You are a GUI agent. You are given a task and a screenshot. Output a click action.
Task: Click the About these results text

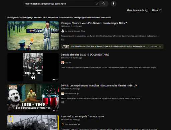(x=135, y=10)
